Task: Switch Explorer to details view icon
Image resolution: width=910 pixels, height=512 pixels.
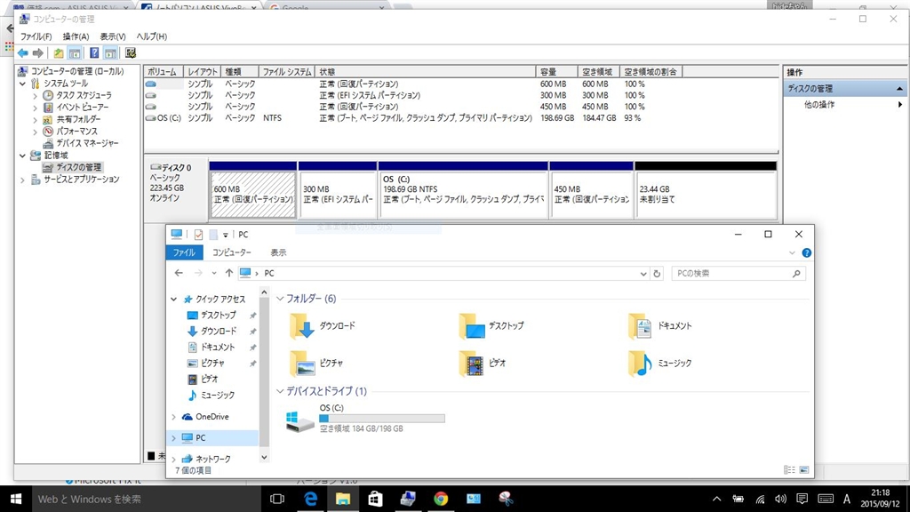Action: point(789,470)
